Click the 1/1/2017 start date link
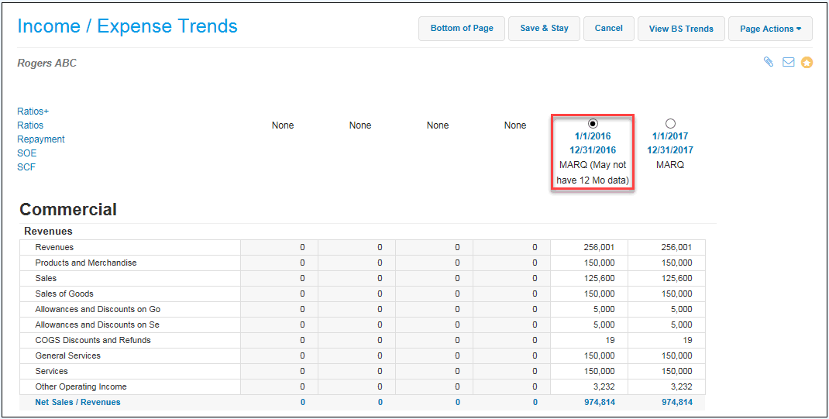Viewport: 829px width, 419px height. point(670,136)
